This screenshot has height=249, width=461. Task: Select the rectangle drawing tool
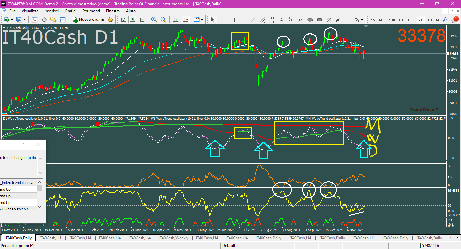(320, 20)
